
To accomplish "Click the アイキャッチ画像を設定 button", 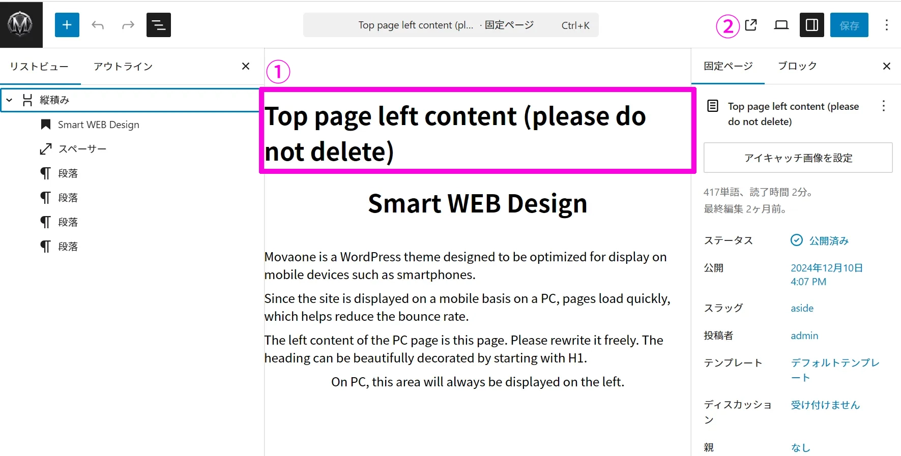I will (x=798, y=158).
